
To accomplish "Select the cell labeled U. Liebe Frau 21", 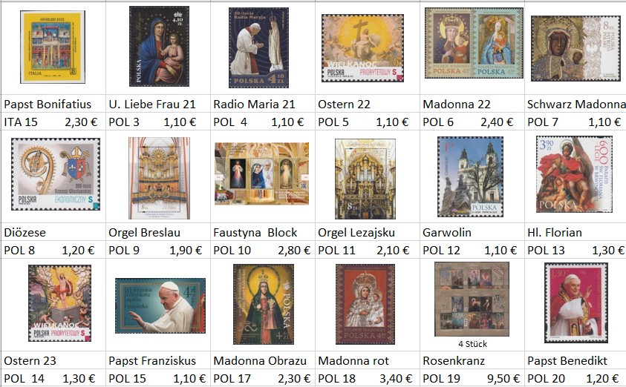I will 152,104.
